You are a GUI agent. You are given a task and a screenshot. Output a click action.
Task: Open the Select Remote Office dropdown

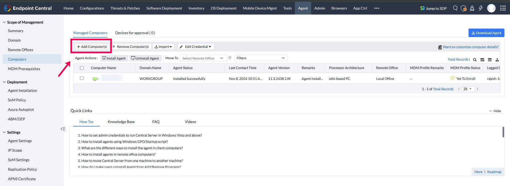click(203, 58)
